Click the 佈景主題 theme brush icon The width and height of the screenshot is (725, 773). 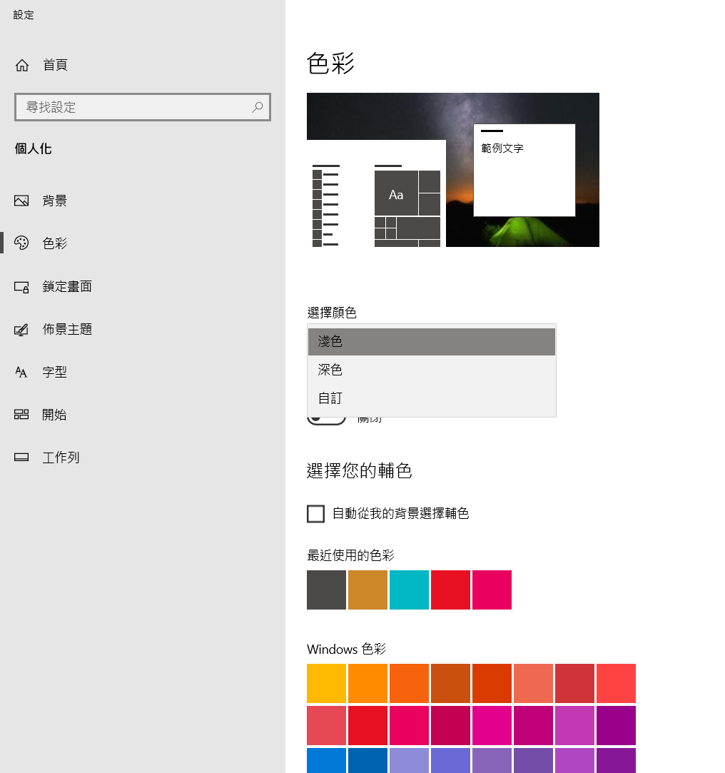(x=21, y=329)
